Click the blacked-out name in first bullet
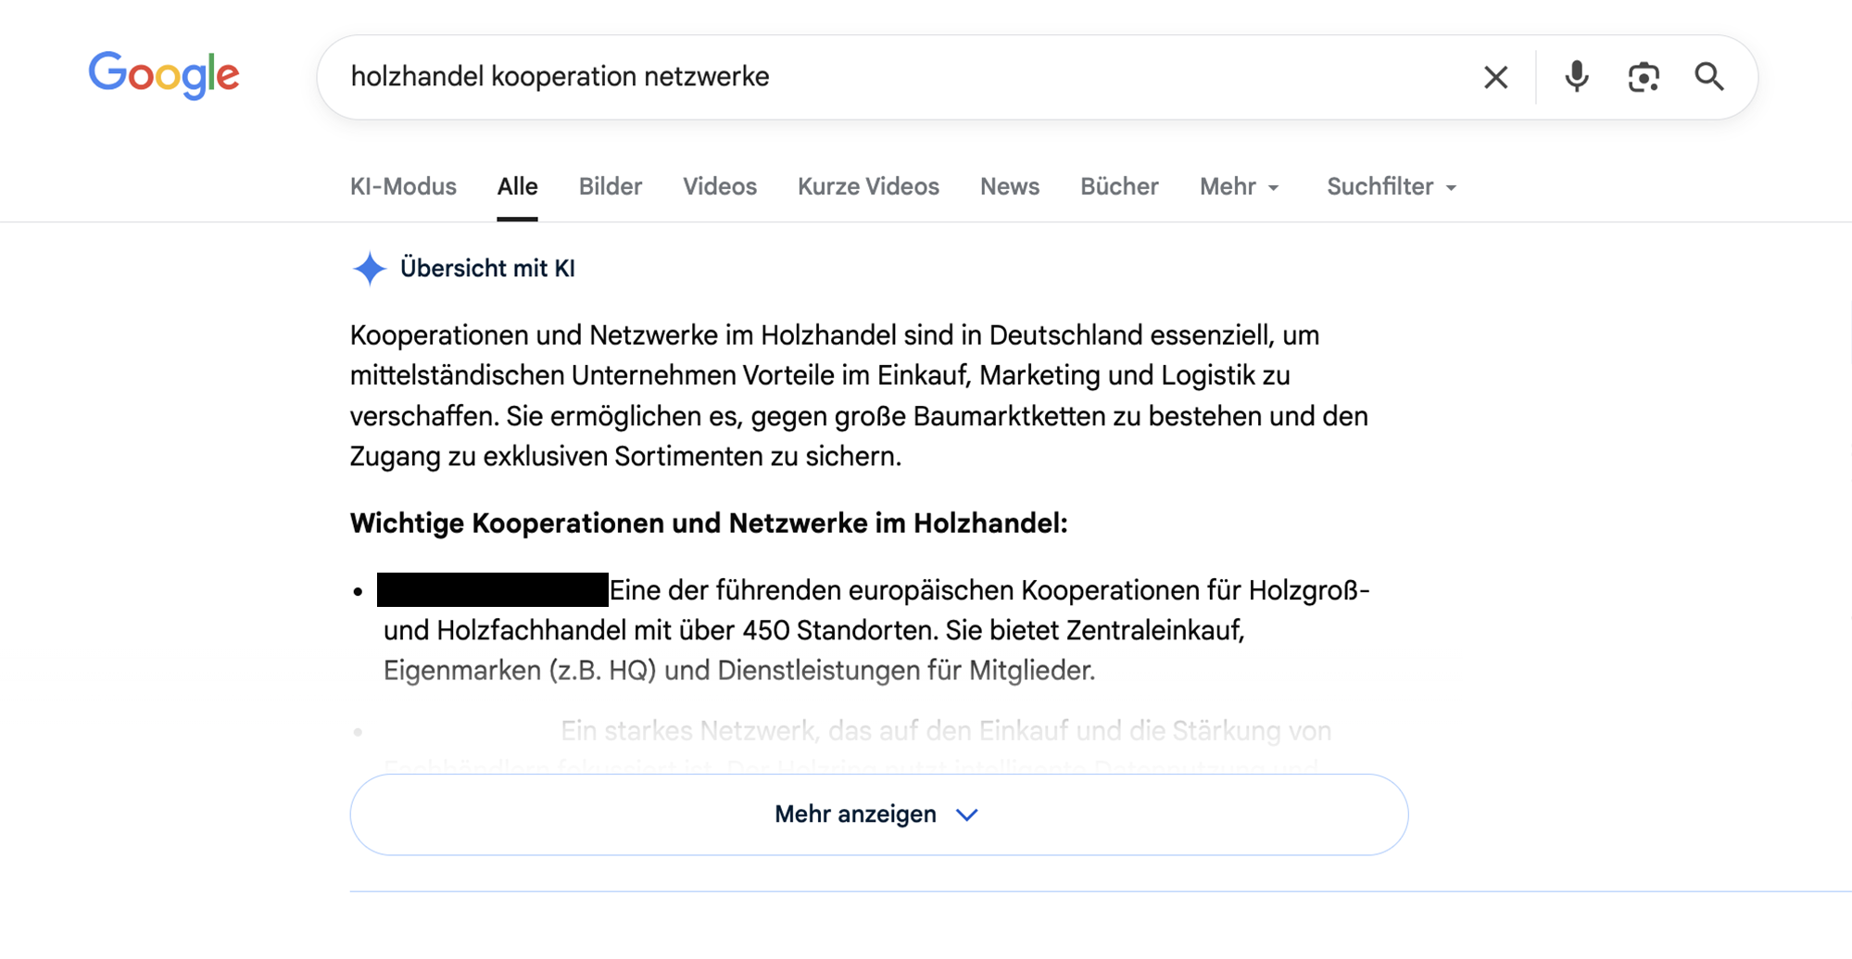1852x959 pixels. click(492, 590)
